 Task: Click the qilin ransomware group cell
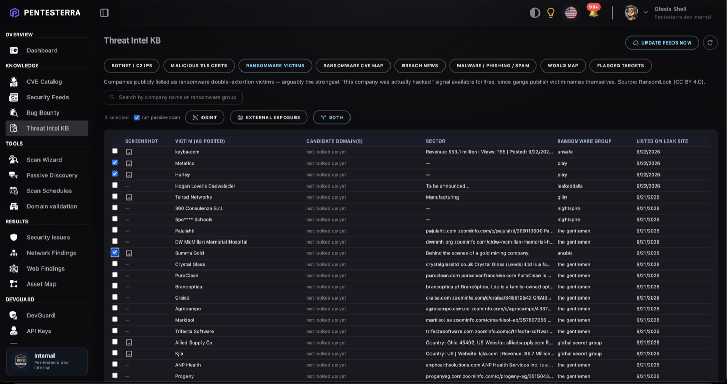tap(562, 197)
